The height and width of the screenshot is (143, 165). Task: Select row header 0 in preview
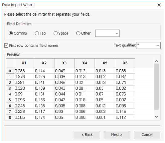10,71
